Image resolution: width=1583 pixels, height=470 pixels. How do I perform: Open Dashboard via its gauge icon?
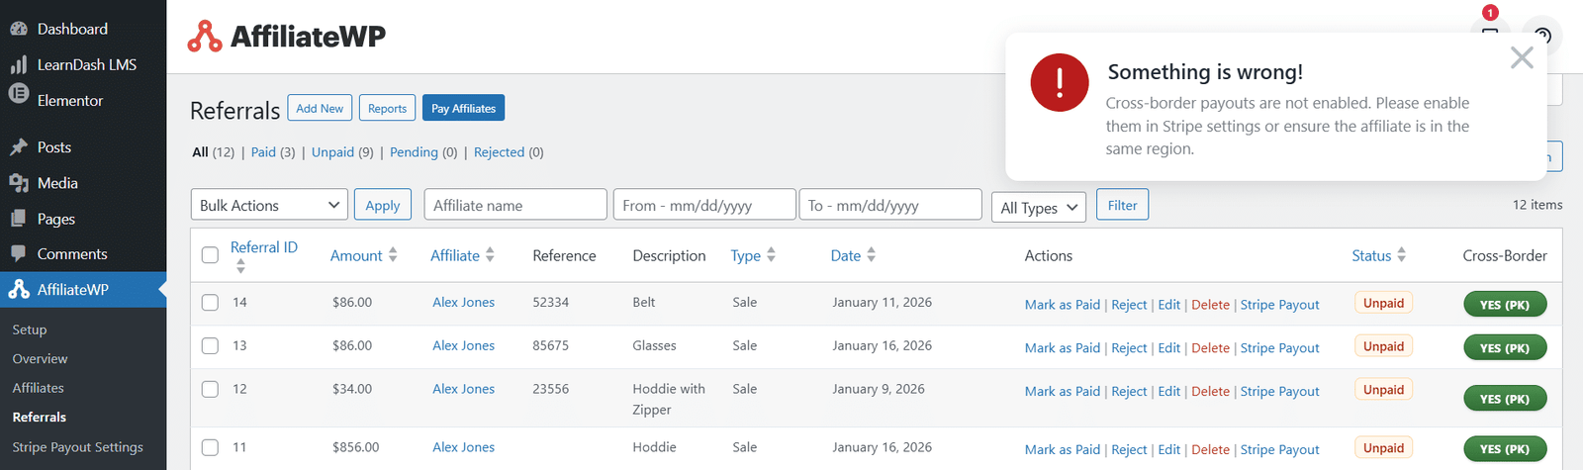pyautogui.click(x=19, y=29)
